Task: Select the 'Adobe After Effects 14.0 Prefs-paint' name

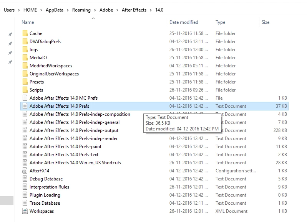Action: coord(66,147)
